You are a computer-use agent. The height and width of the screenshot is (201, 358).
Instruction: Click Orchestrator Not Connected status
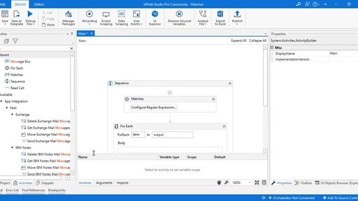[x=291, y=198]
